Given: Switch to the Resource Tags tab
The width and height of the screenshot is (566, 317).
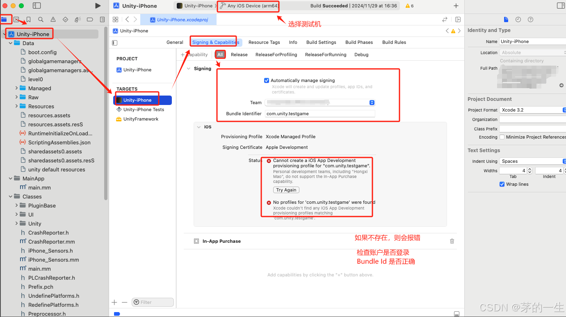Looking at the screenshot, I should tap(264, 42).
